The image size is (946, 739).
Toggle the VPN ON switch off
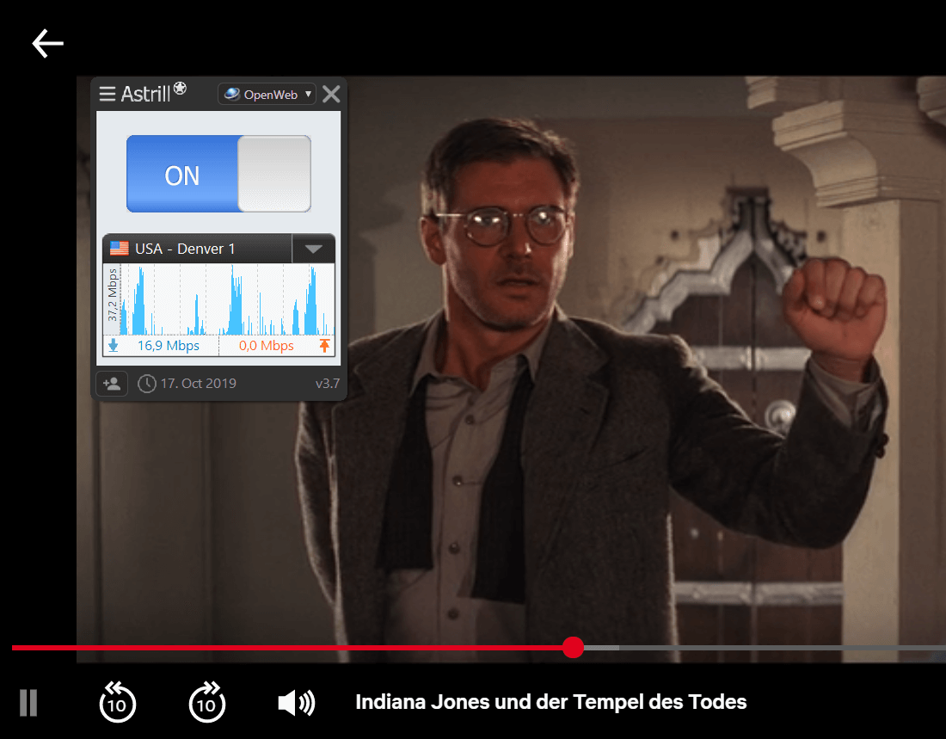click(x=218, y=174)
